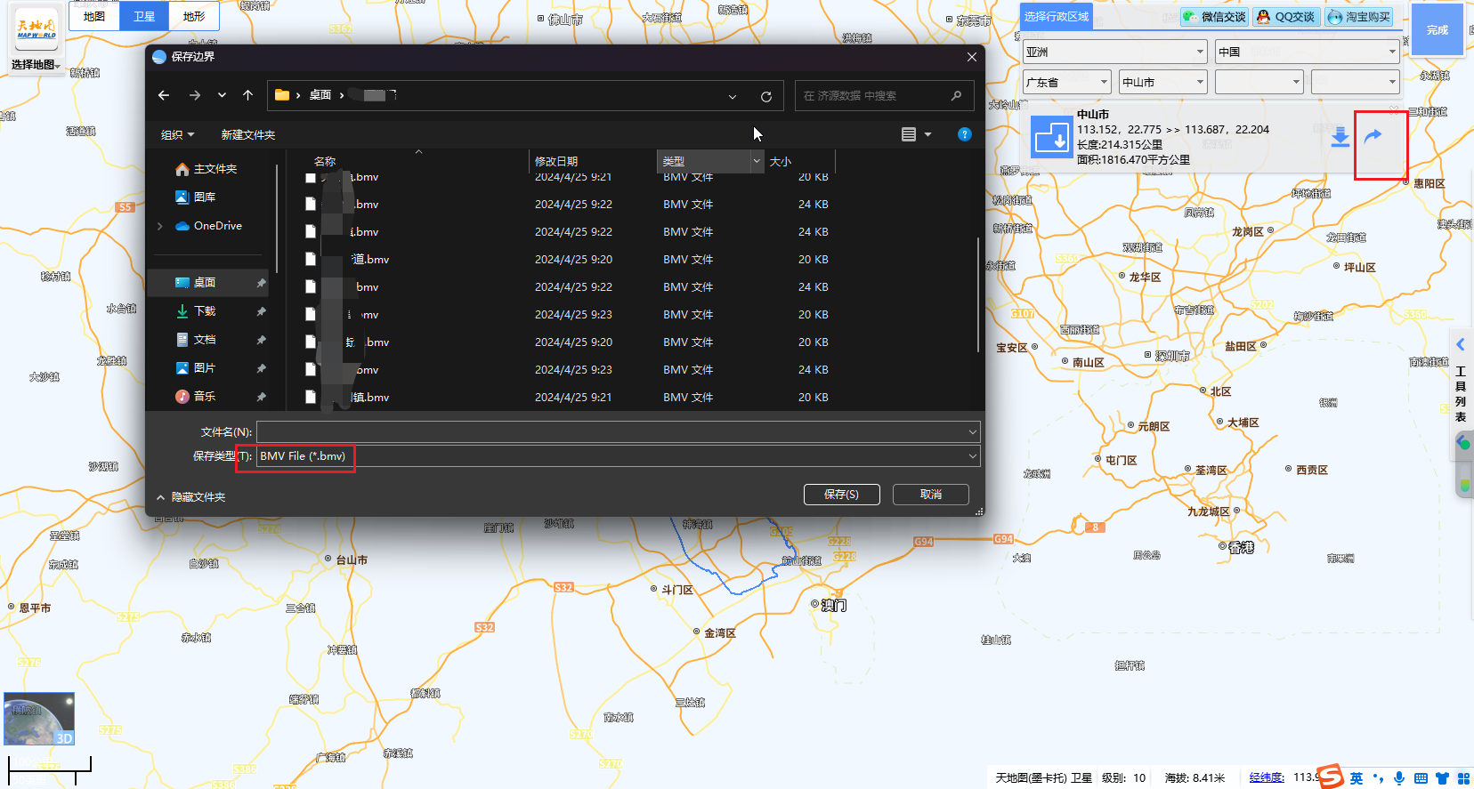Image resolution: width=1474 pixels, height=789 pixels.
Task: Click the IME microphone icon
Action: point(1399,778)
